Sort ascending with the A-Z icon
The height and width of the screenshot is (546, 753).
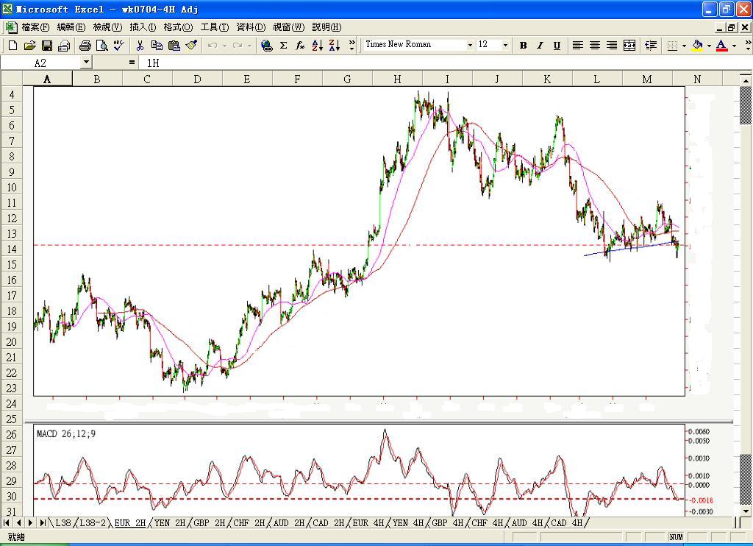tap(317, 46)
